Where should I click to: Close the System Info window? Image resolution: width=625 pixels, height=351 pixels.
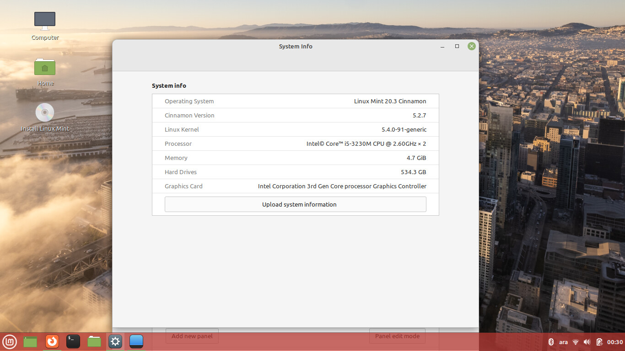point(472,46)
